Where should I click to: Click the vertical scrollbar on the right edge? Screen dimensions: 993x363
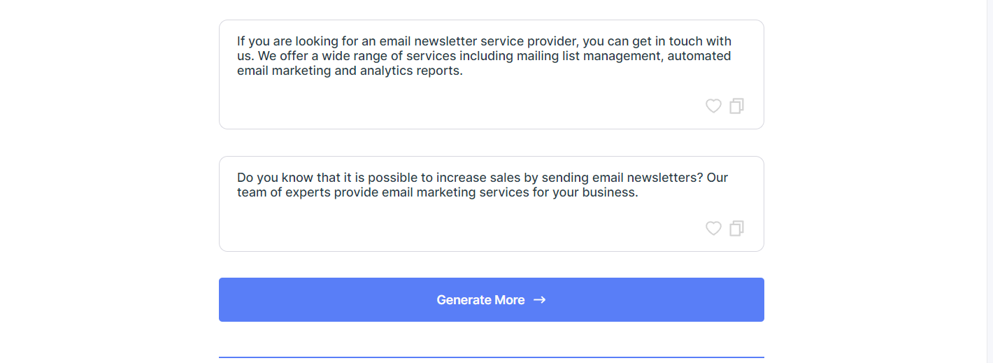(x=990, y=182)
